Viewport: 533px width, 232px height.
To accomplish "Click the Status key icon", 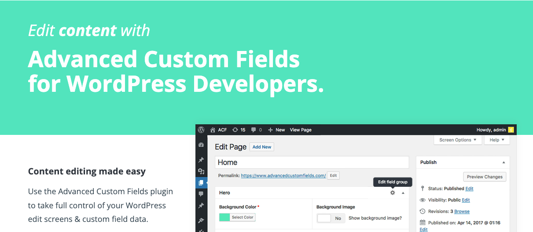I will [x=423, y=188].
